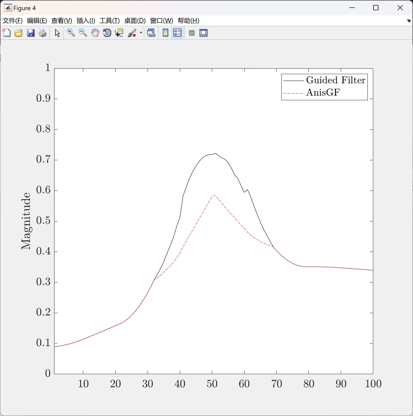The height and width of the screenshot is (416, 413).
Task: Open the 文件(F) menu
Action: point(13,21)
